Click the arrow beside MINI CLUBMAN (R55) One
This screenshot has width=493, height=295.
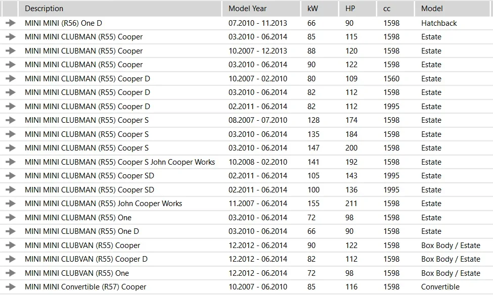coord(11,217)
